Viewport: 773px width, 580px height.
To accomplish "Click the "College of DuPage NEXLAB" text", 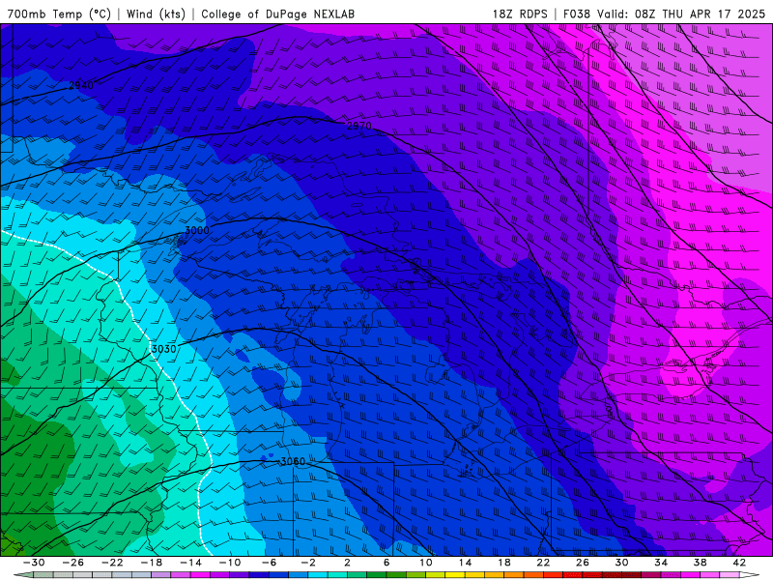I will pos(277,14).
